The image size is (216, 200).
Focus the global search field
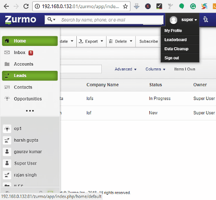click(110, 20)
